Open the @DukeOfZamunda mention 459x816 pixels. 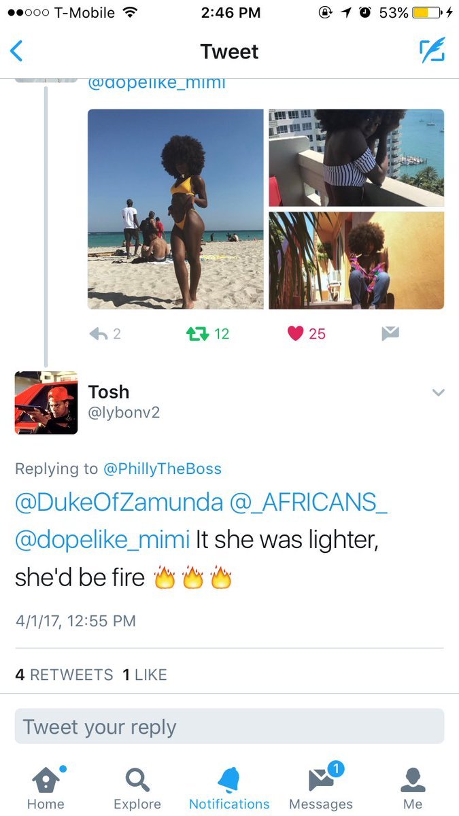tap(119, 503)
